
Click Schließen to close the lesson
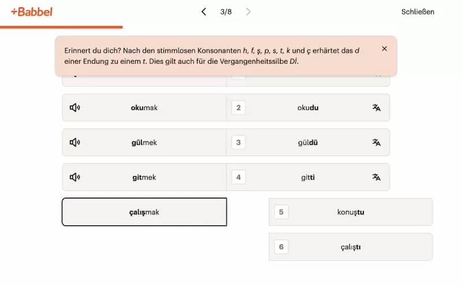(418, 12)
